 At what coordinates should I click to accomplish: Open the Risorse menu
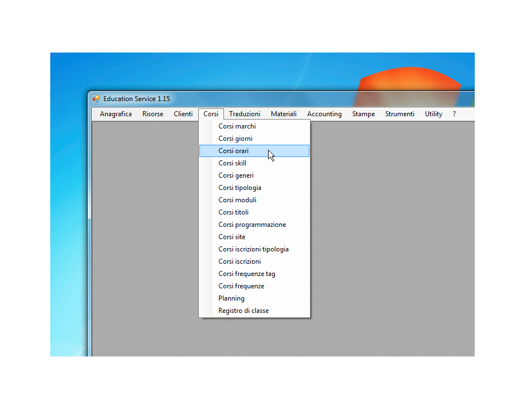coord(152,114)
